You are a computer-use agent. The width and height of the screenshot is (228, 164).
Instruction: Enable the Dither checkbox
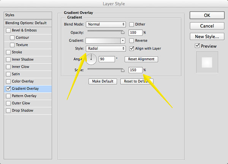(132, 24)
